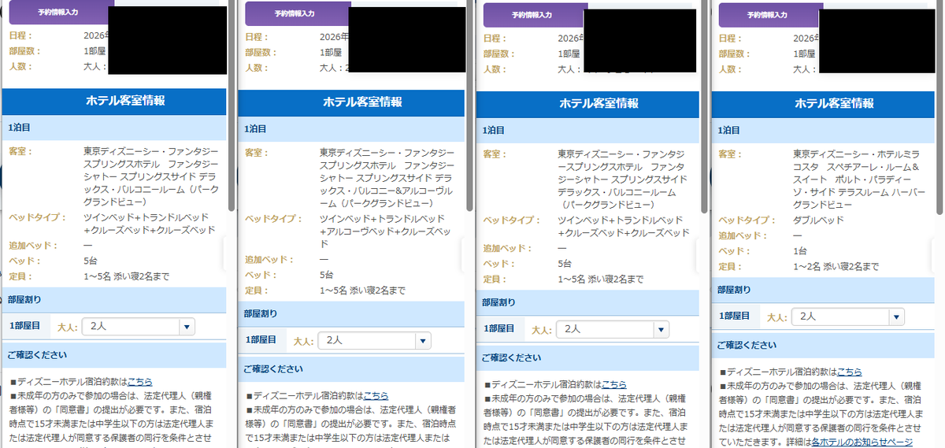Click the 1台 bed count value
Image resolution: width=945 pixels, height=448 pixels.
[799, 250]
